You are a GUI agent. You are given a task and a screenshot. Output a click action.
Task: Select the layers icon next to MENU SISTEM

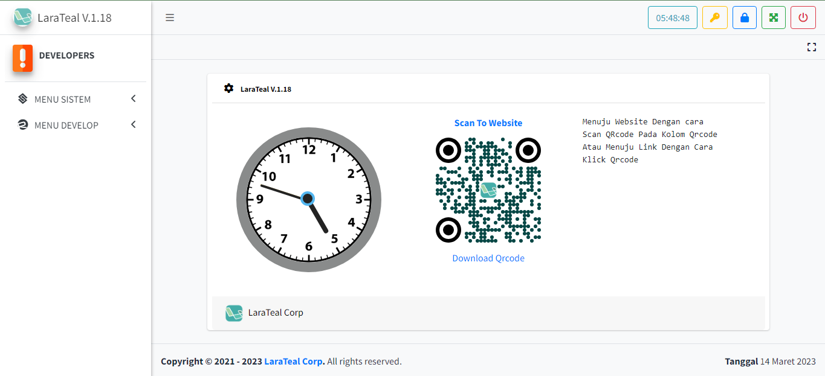23,98
